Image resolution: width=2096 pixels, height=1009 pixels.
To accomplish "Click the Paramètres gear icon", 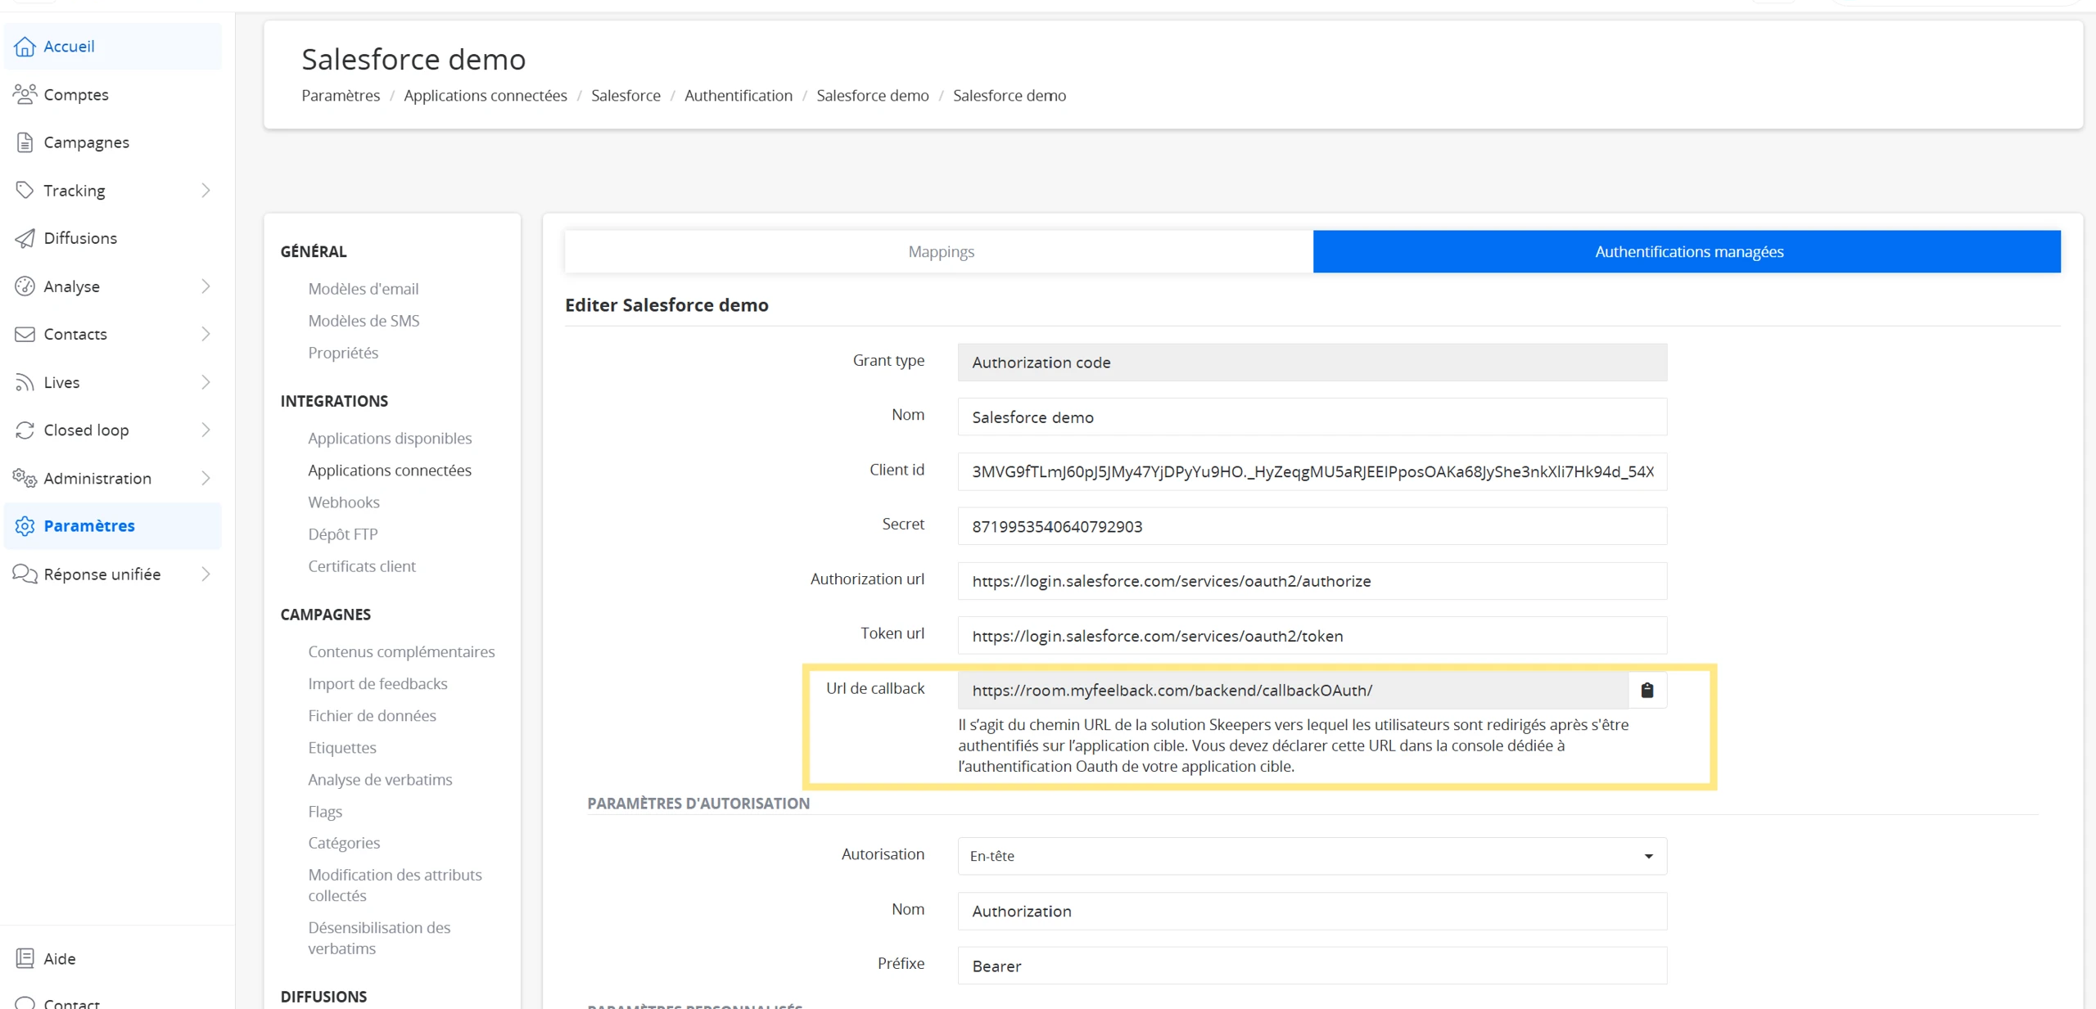I will pos(25,525).
